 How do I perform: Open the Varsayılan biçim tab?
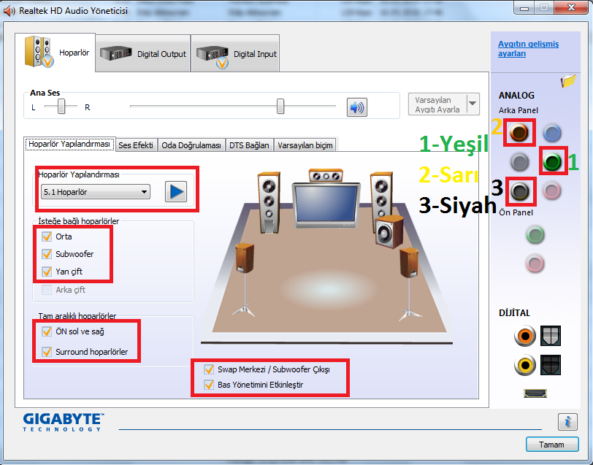(305, 145)
